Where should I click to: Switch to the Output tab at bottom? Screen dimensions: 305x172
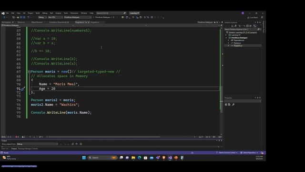[14, 149]
